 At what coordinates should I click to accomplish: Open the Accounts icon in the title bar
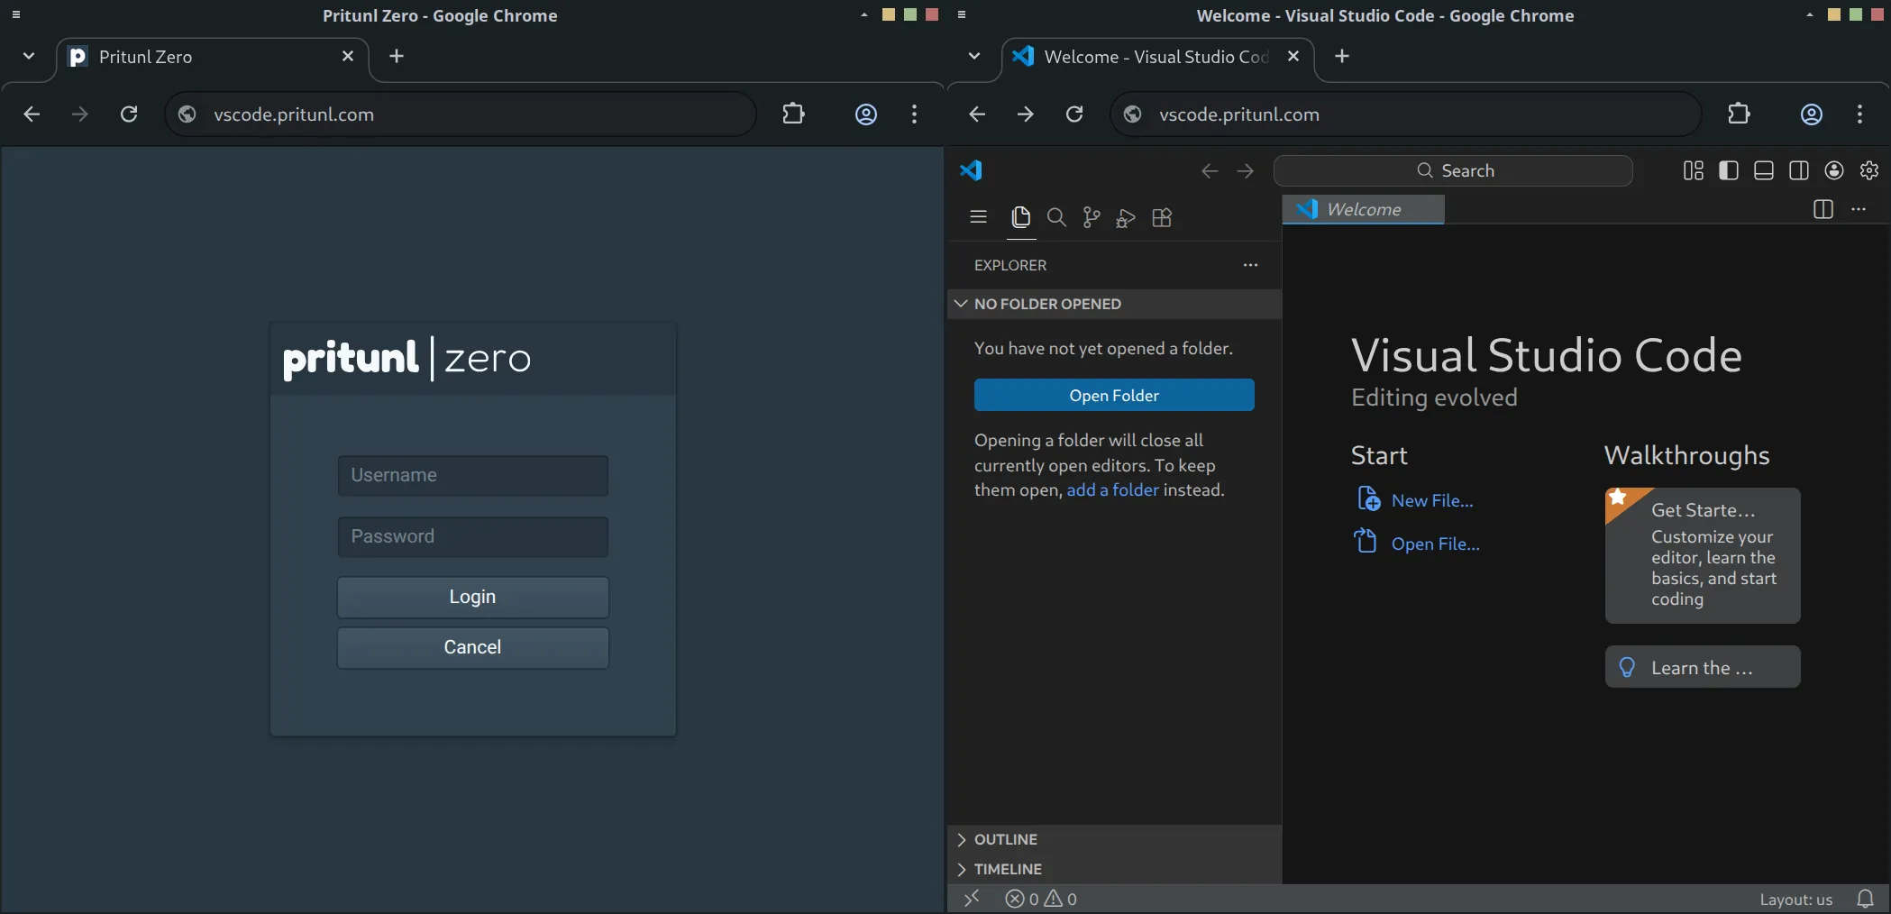(x=1834, y=170)
